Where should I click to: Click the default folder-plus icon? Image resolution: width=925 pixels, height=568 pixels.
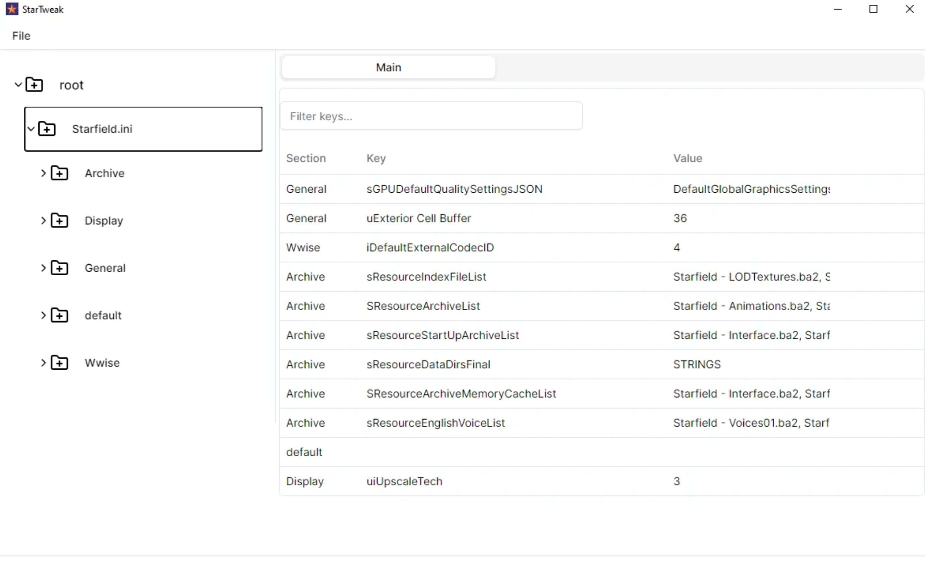(x=59, y=315)
